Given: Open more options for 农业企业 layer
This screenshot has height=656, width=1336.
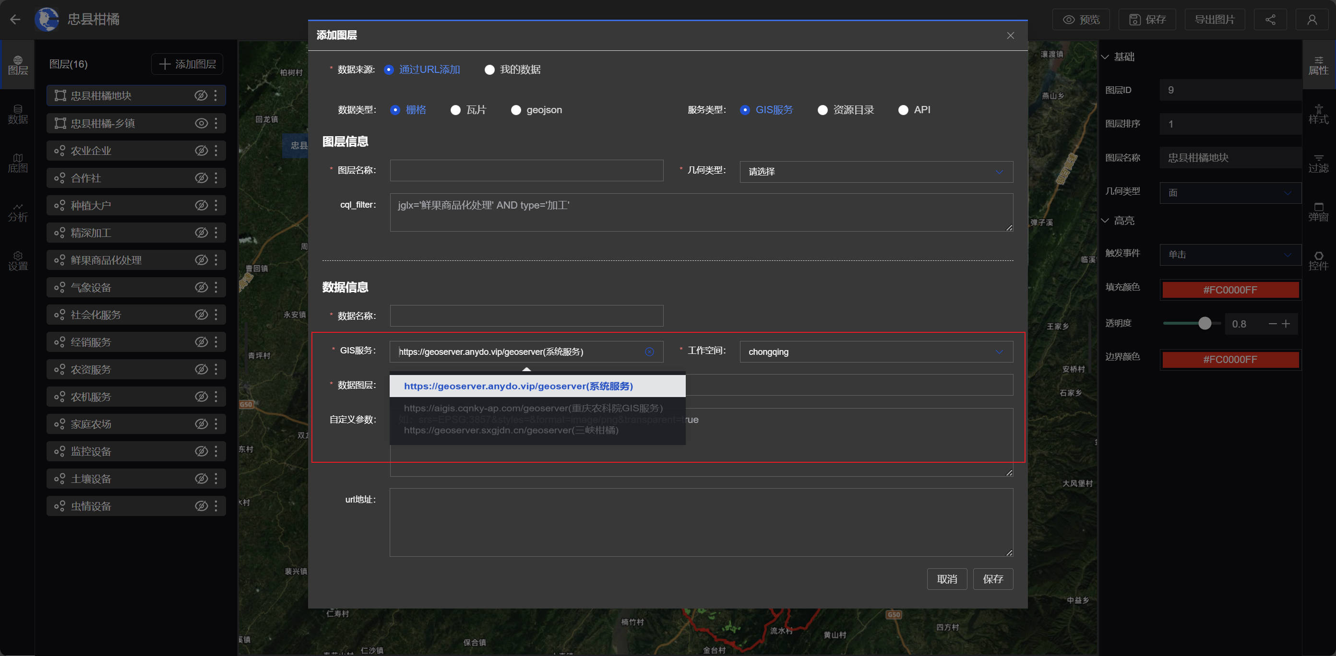Looking at the screenshot, I should point(216,151).
